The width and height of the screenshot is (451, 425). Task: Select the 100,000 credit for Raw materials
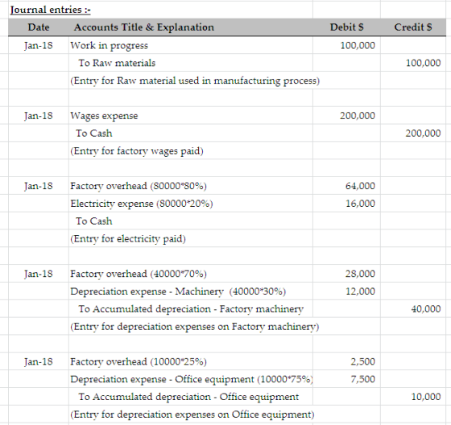(x=423, y=63)
